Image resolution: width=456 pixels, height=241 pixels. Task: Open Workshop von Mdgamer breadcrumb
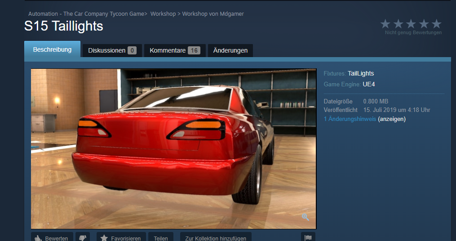coord(213,13)
